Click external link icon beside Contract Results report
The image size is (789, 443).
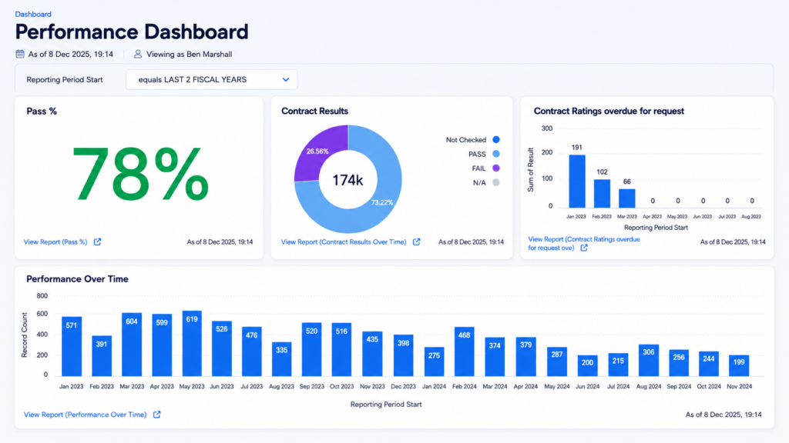coord(417,241)
